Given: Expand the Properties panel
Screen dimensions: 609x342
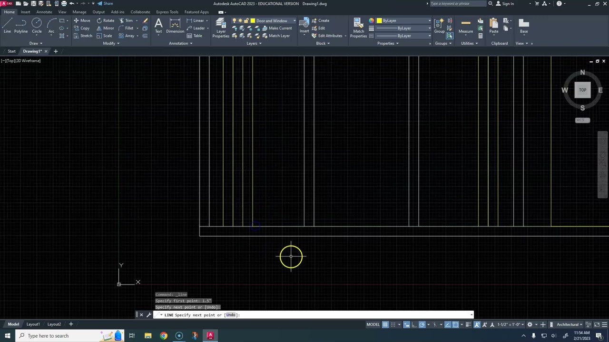Looking at the screenshot, I should [388, 43].
